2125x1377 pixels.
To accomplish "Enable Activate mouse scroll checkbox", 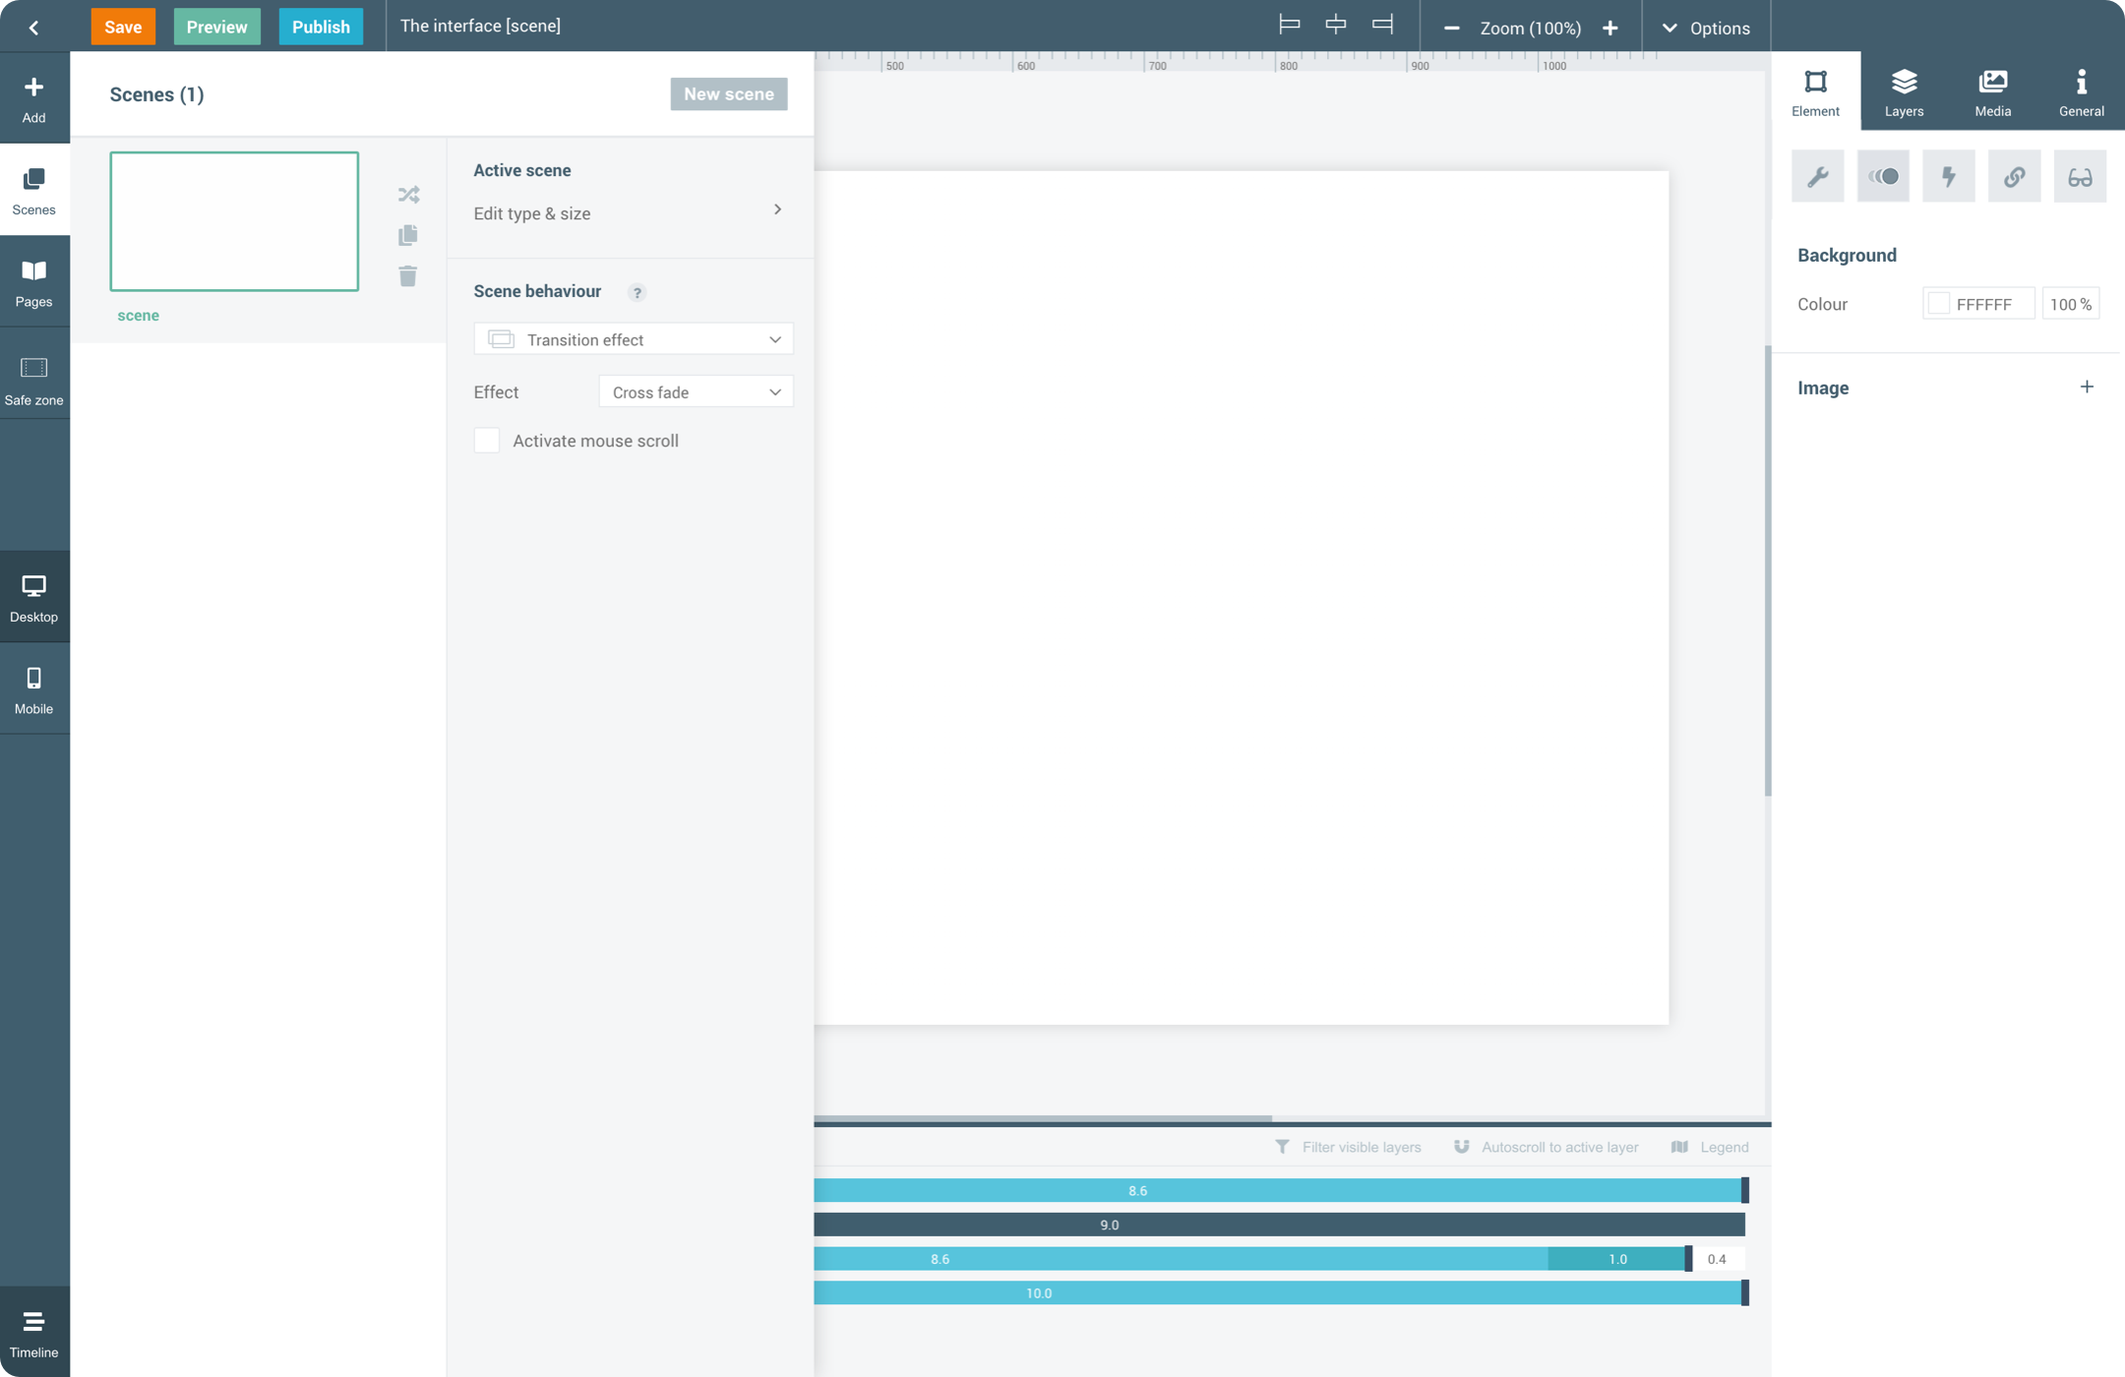I will click(x=487, y=441).
